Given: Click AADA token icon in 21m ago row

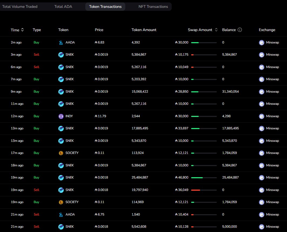Looking at the screenshot, I should pyautogui.click(x=61, y=215).
